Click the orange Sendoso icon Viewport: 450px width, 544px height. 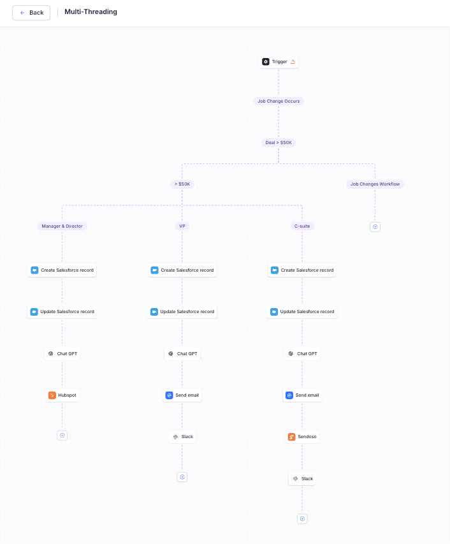[291, 437]
